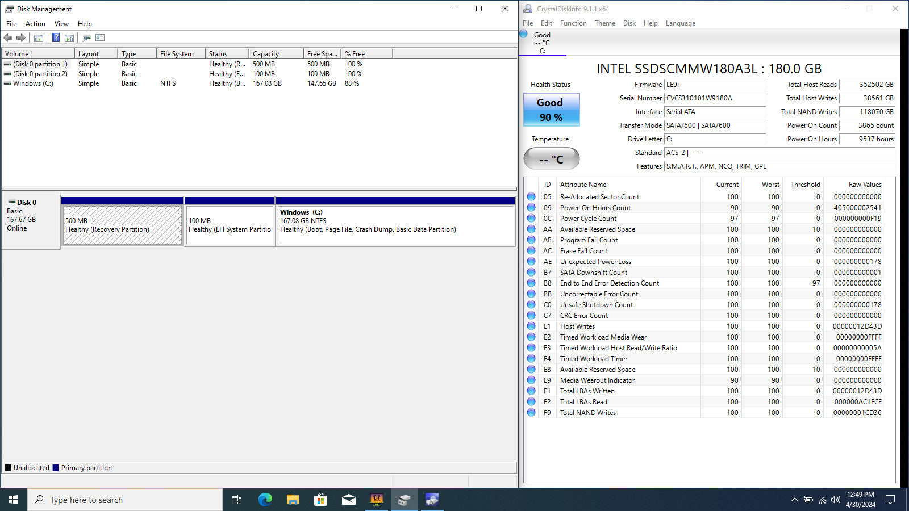Open the Theme menu in CrystalDiskInfo
This screenshot has height=511, width=909.
(x=604, y=23)
